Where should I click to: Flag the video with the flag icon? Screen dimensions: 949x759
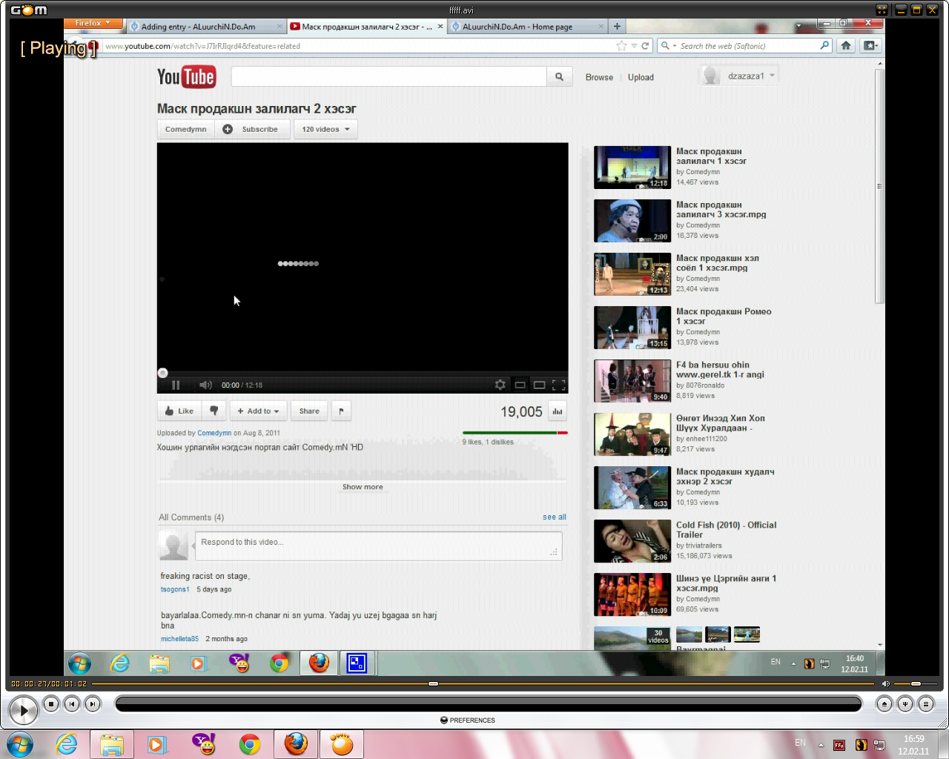(341, 411)
